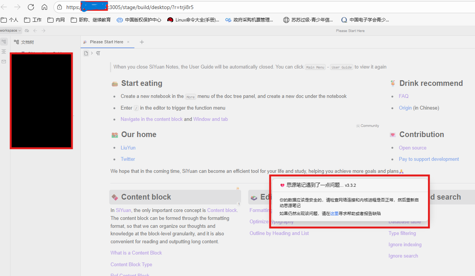Click the Start eating heading
Viewport: 475px width, 276px height.
click(x=142, y=83)
